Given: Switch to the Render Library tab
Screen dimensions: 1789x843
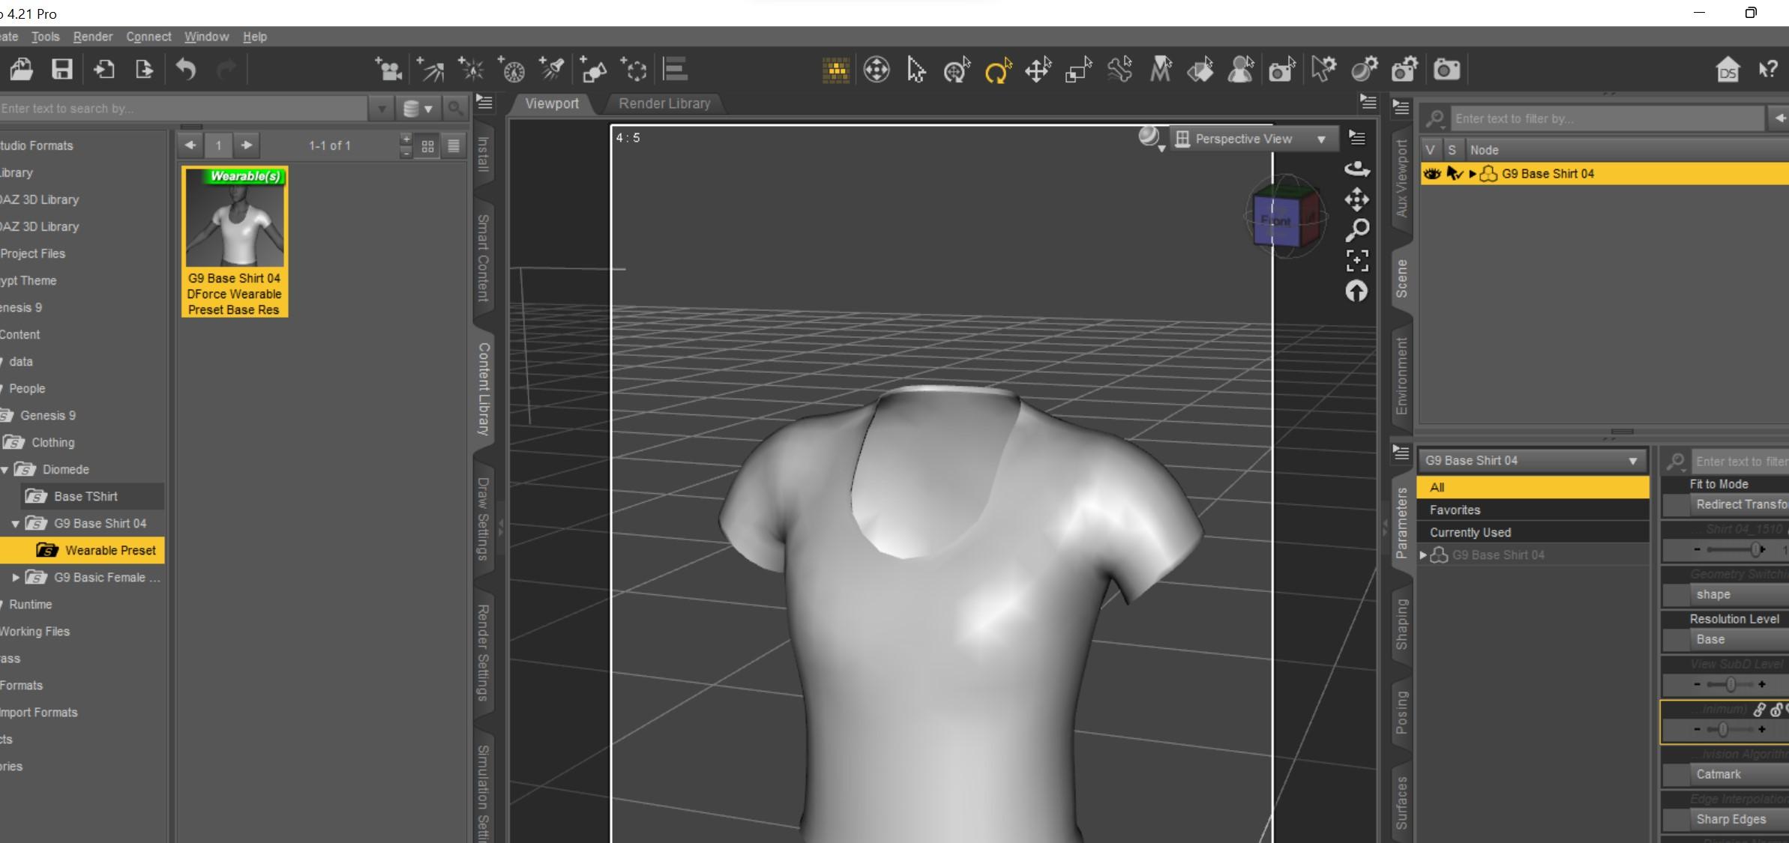Looking at the screenshot, I should coord(664,103).
